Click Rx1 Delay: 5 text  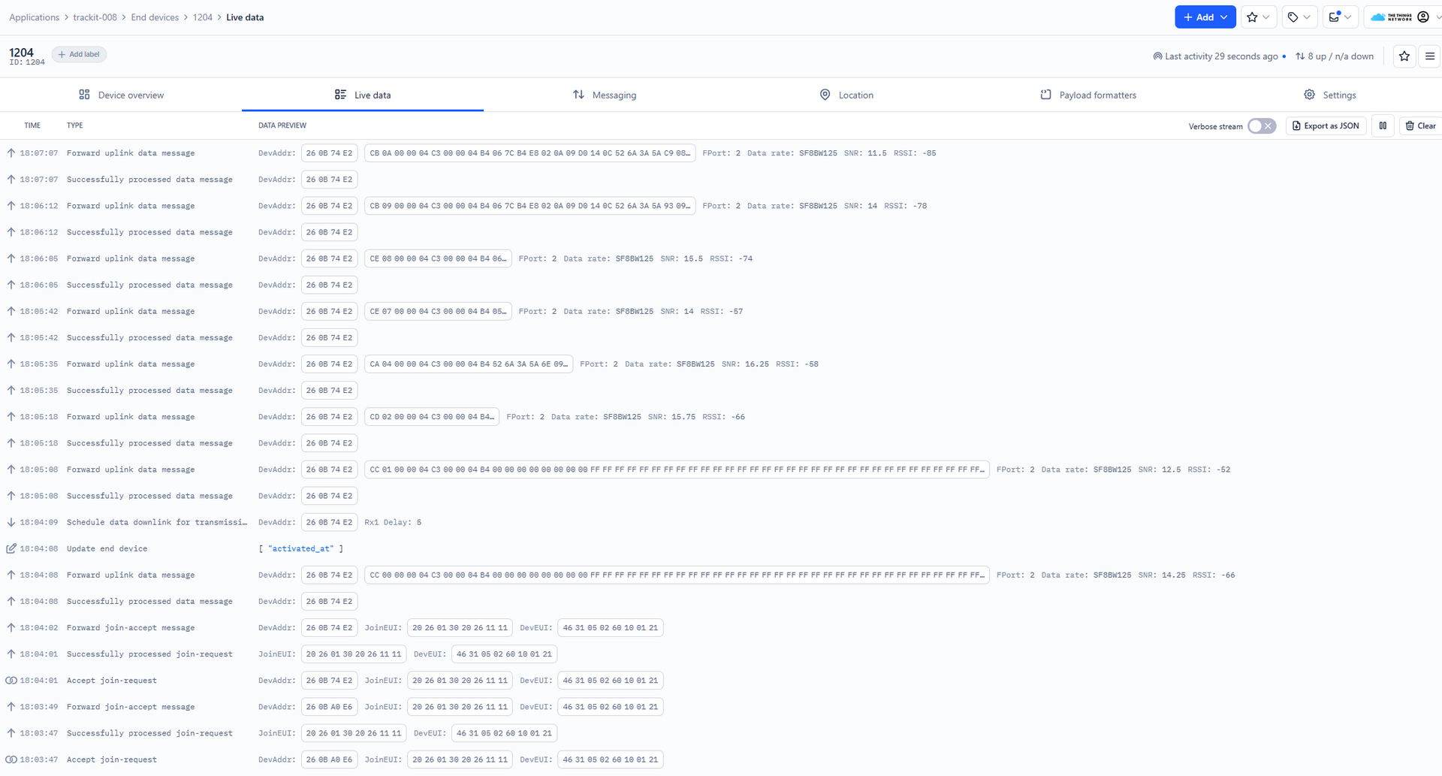(x=393, y=522)
